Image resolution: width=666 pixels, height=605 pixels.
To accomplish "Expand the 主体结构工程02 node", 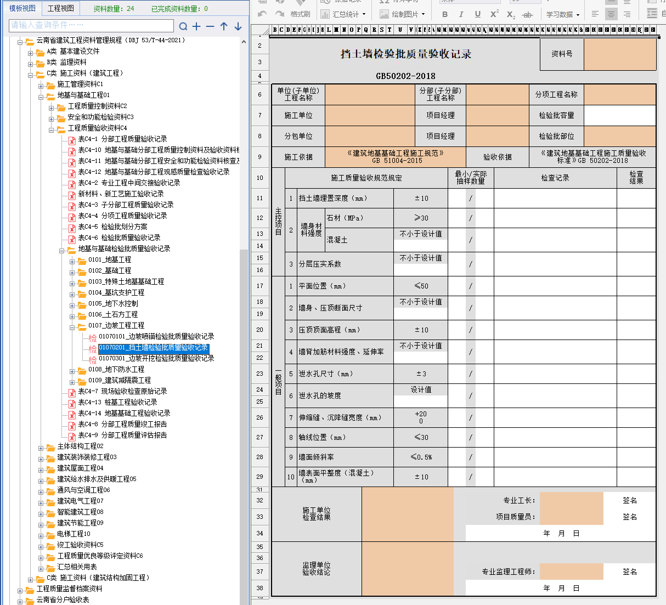I will pos(41,448).
